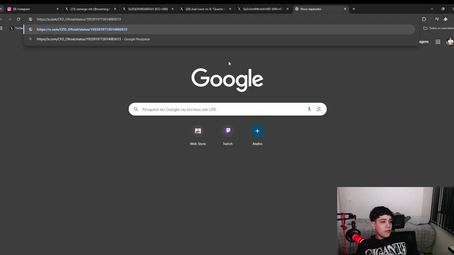The width and height of the screenshot is (454, 255).
Task: Select the highlighted x.com URL suggestion
Action: 219,29
